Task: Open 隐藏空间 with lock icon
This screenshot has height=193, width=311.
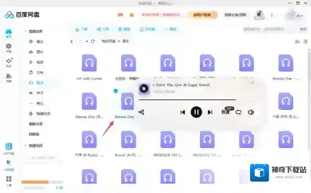Action: click(40, 113)
